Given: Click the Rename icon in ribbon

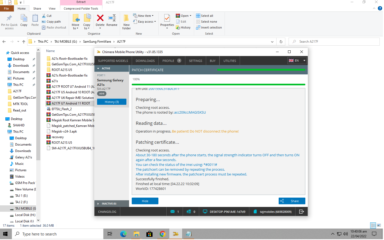Looking at the screenshot, I should tap(112, 18).
